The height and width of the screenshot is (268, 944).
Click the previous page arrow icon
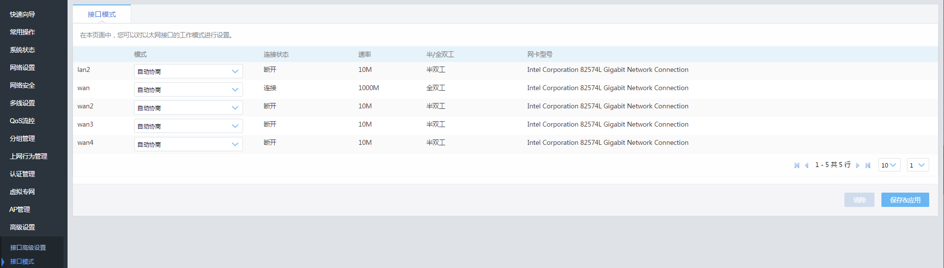tap(806, 166)
